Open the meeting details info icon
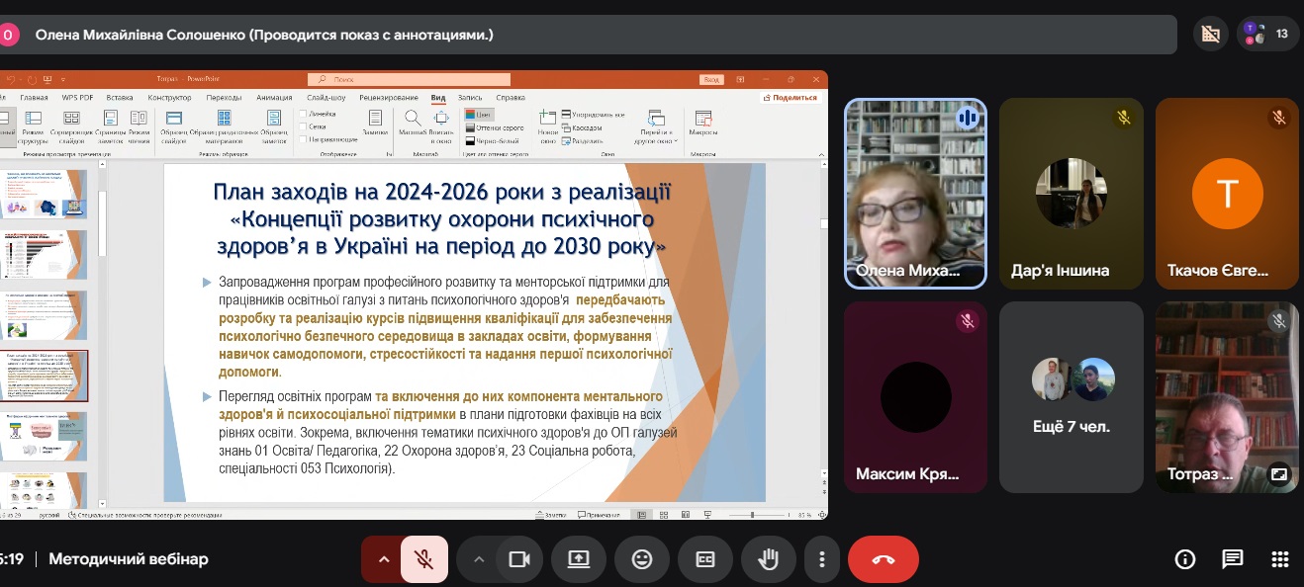 coord(1184,559)
